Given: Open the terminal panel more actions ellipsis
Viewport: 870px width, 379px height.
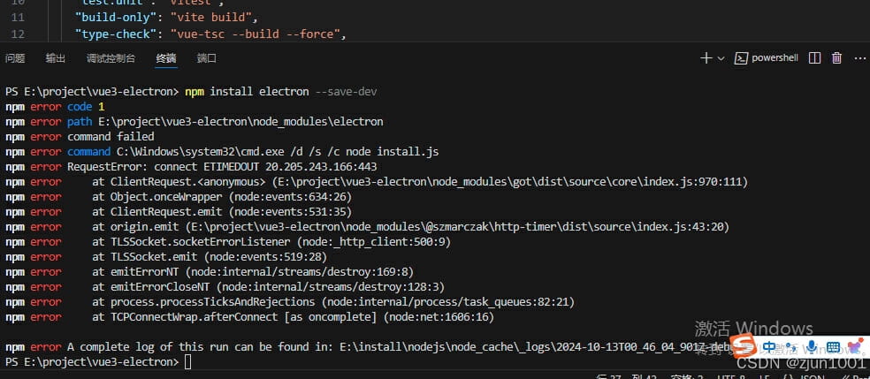Looking at the screenshot, I should click(860, 58).
